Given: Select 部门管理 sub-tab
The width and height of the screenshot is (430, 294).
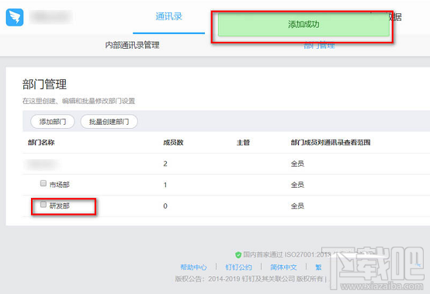Looking at the screenshot, I should 319,46.
